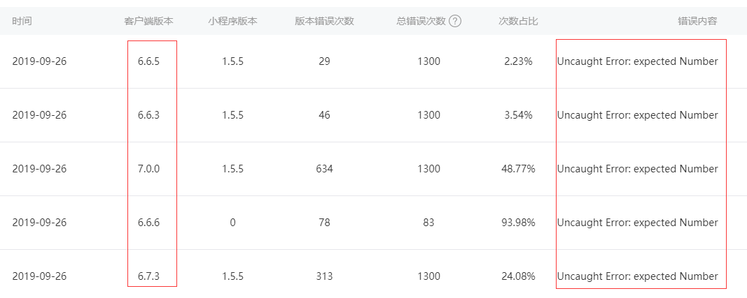Select client version 7.0.0 cell
747x298 pixels.
pos(148,169)
